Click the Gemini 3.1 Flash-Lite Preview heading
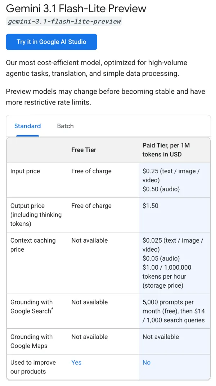Image resolution: width=216 pixels, height=386 pixels. [x=76, y=8]
